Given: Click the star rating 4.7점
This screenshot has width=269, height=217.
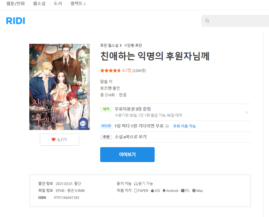Looking at the screenshot, I should [116, 71].
